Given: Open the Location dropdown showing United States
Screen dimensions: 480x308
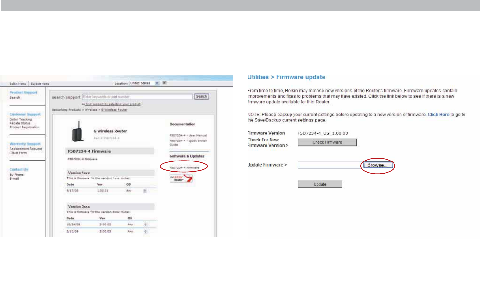Looking at the screenshot, I should point(144,83).
